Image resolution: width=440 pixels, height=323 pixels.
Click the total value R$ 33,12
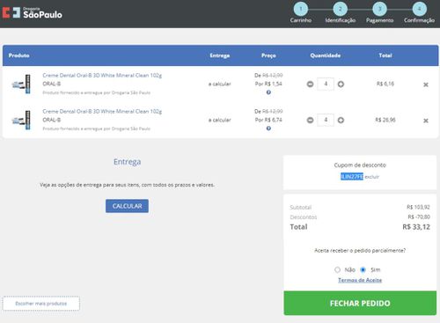coord(416,227)
